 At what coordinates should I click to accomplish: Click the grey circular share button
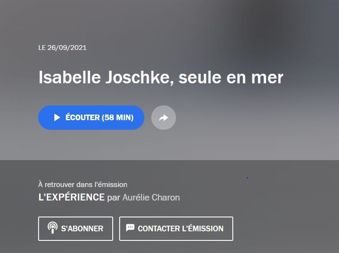[164, 118]
